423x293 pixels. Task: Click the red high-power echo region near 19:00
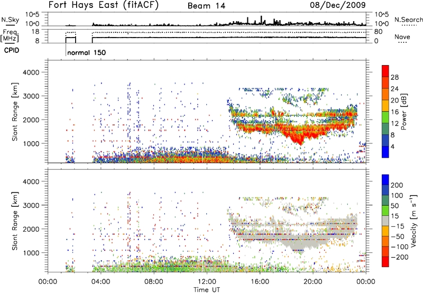click(x=298, y=134)
